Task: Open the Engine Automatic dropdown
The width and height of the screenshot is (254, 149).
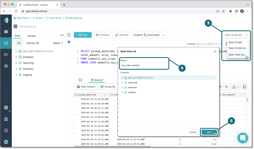Action: pyautogui.click(x=149, y=35)
